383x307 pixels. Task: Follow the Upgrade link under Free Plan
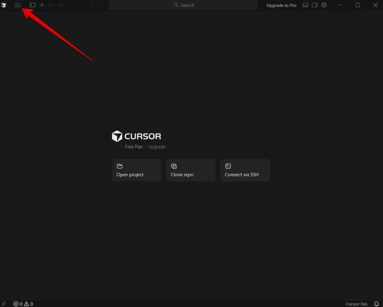[x=157, y=147]
